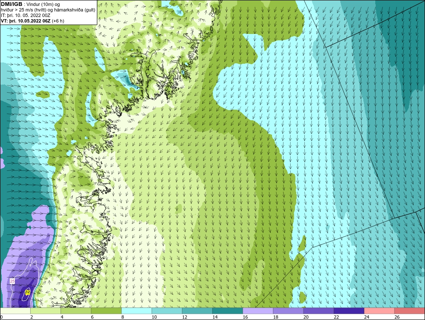
Task: Click the scale value 24 on the legend
Action: pyautogui.click(x=367, y=317)
